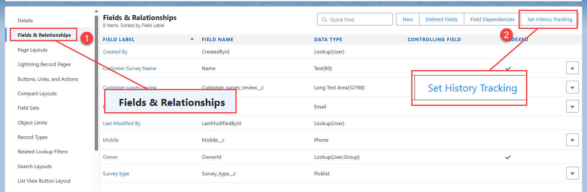Click the sidebar vertical scrollbar thumb
The height and width of the screenshot is (192, 587).
pyautogui.click(x=96, y=83)
